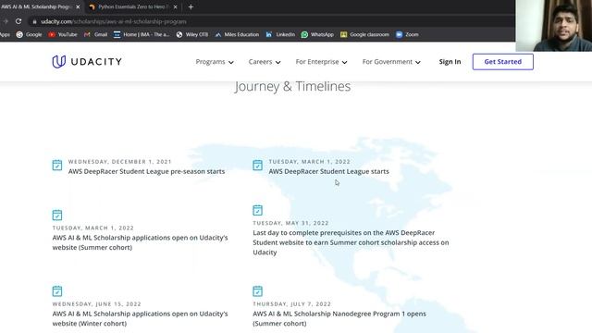
Task: Close the AWS AI & ML Scholarship tab
Action: point(78,6)
